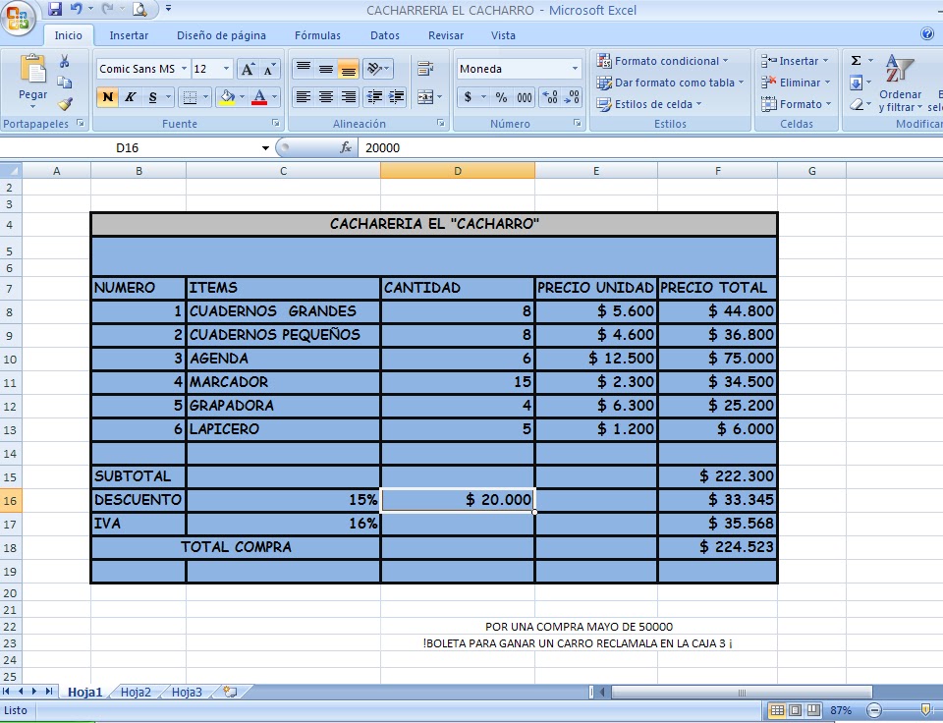943x723 pixels.
Task: Change text orientation angle
Action: pyautogui.click(x=374, y=69)
